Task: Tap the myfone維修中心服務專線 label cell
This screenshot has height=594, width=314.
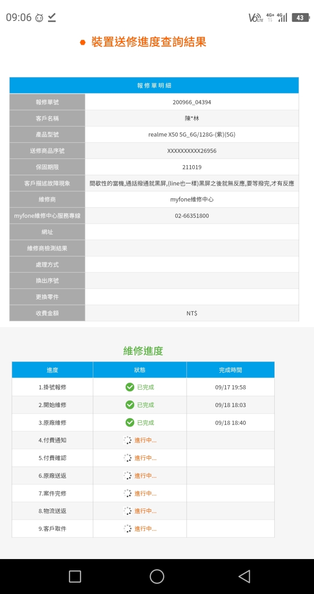Action: [47, 216]
